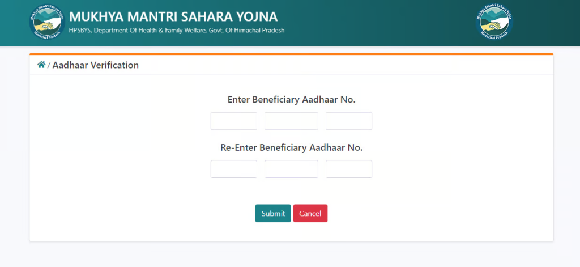Focus the first Re-Enter Aadhaar box

tap(234, 169)
